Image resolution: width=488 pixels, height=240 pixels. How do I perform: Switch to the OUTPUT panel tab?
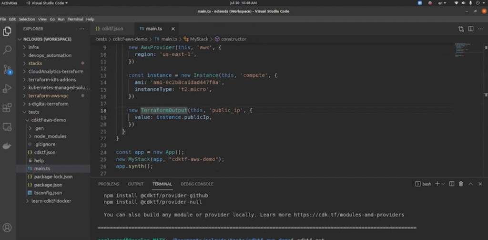tap(136, 184)
